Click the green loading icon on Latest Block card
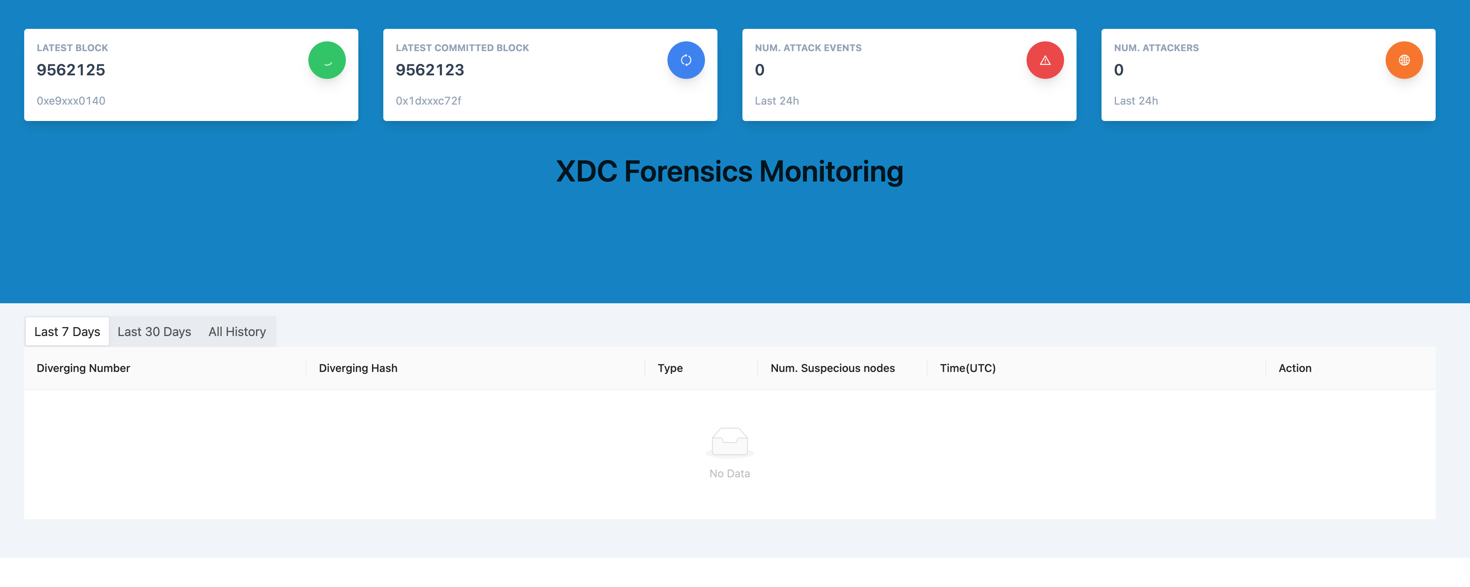Screen dimensions: 1470x587 click(x=326, y=60)
